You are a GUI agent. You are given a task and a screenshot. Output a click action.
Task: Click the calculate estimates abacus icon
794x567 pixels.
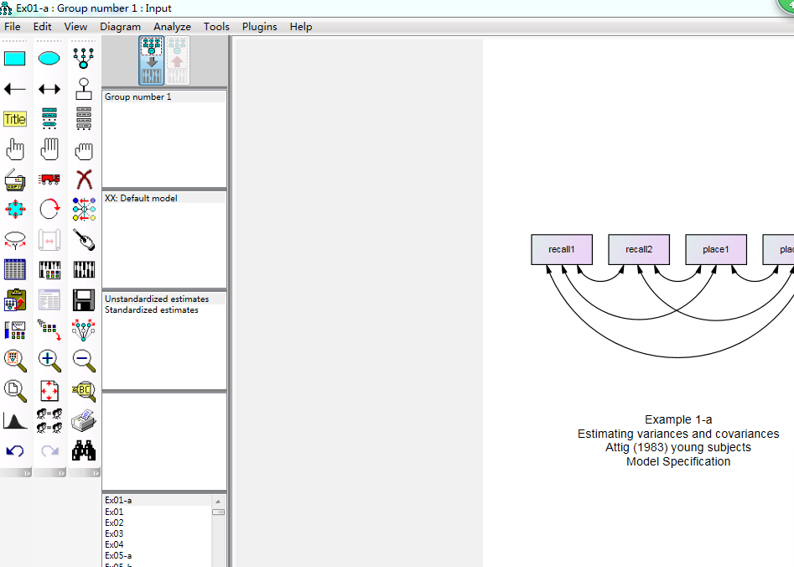tap(84, 269)
